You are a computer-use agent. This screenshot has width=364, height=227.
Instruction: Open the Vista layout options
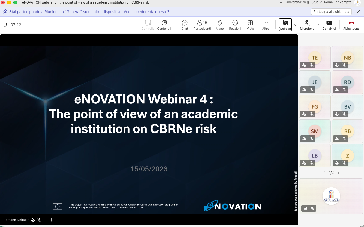point(250,25)
